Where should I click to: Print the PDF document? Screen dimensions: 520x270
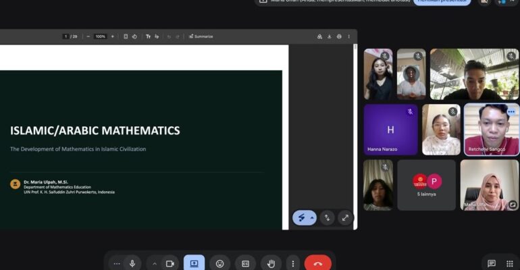[339, 36]
